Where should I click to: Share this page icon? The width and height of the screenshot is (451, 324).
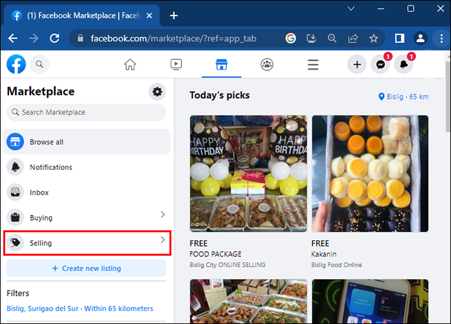coord(353,38)
